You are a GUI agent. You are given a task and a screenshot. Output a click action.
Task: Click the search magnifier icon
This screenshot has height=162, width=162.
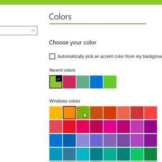pos(33,31)
